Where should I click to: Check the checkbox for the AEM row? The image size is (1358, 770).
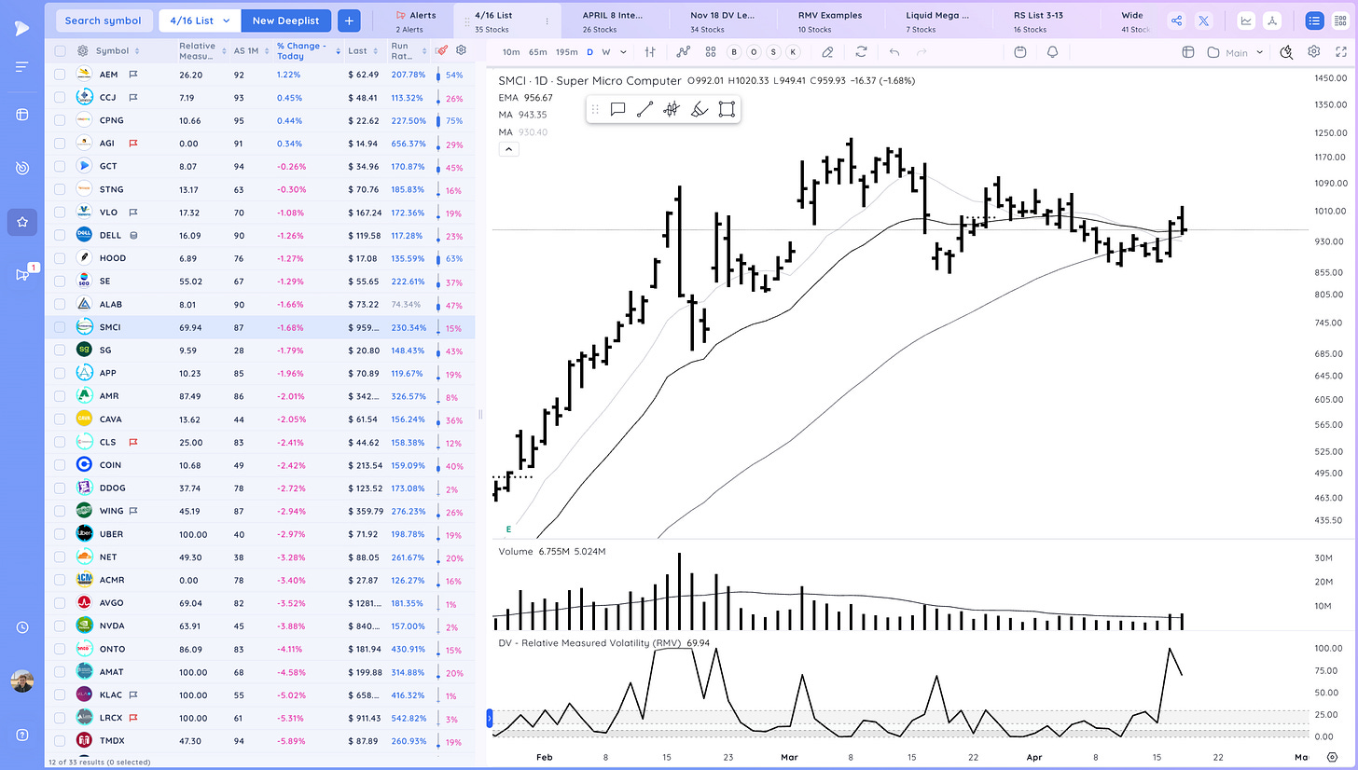tap(60, 74)
